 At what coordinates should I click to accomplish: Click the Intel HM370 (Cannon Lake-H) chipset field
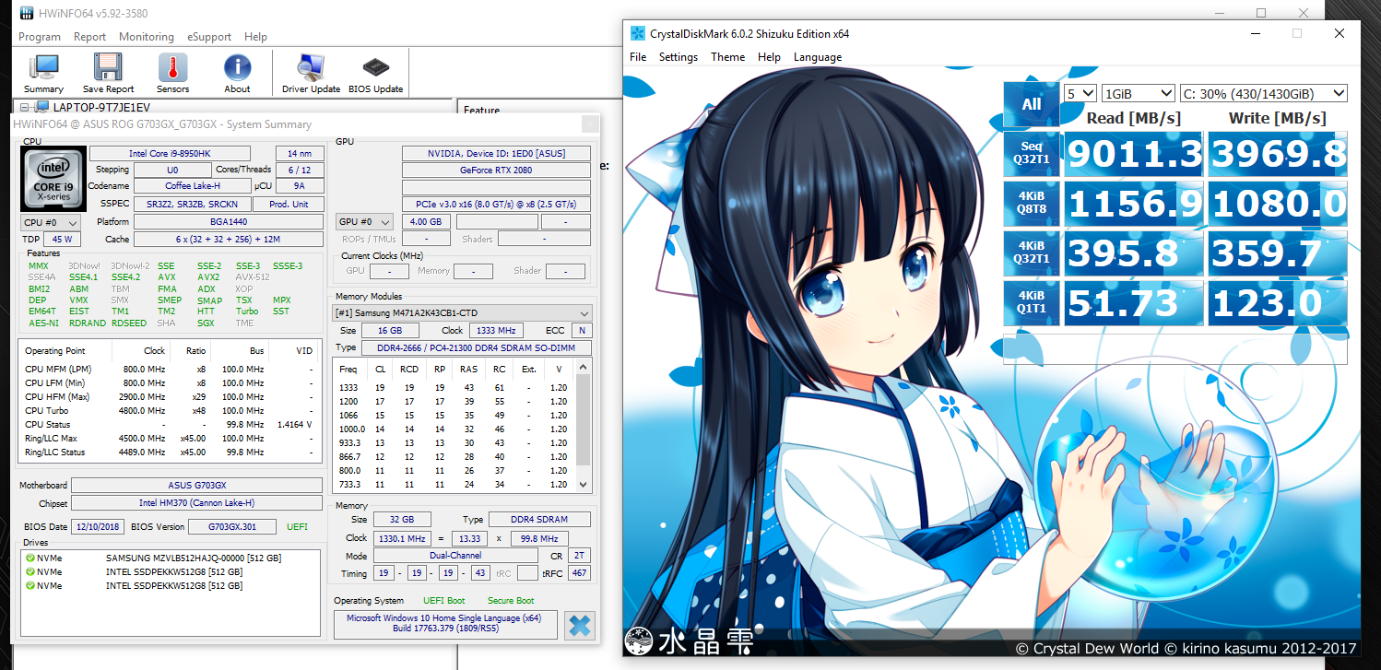[197, 503]
